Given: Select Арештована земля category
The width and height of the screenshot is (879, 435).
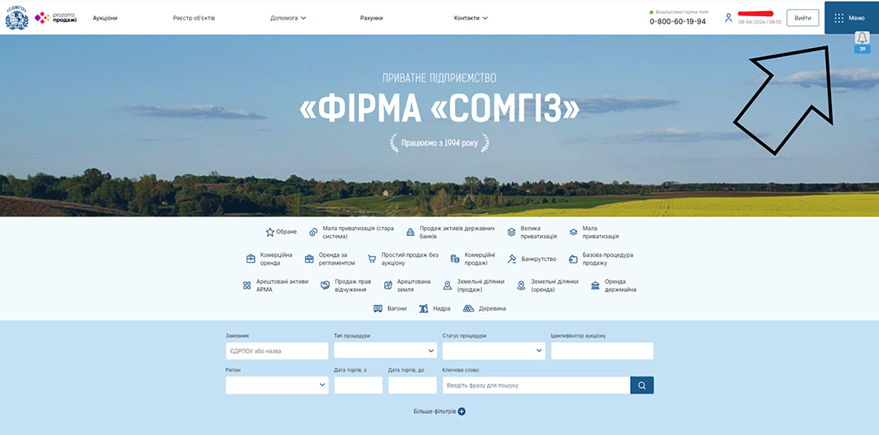Looking at the screenshot, I should click(407, 285).
